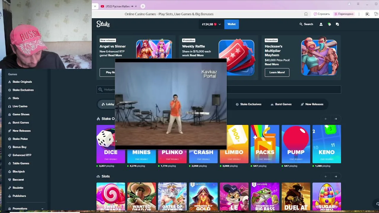Close the YouTube browser tab
This screenshot has height=213, width=379.
(x=136, y=6)
